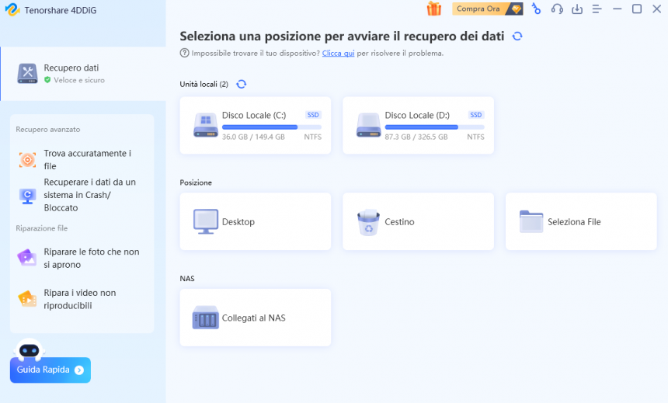
Task: Open the hamburger menu in title bar
Action: coord(597,9)
